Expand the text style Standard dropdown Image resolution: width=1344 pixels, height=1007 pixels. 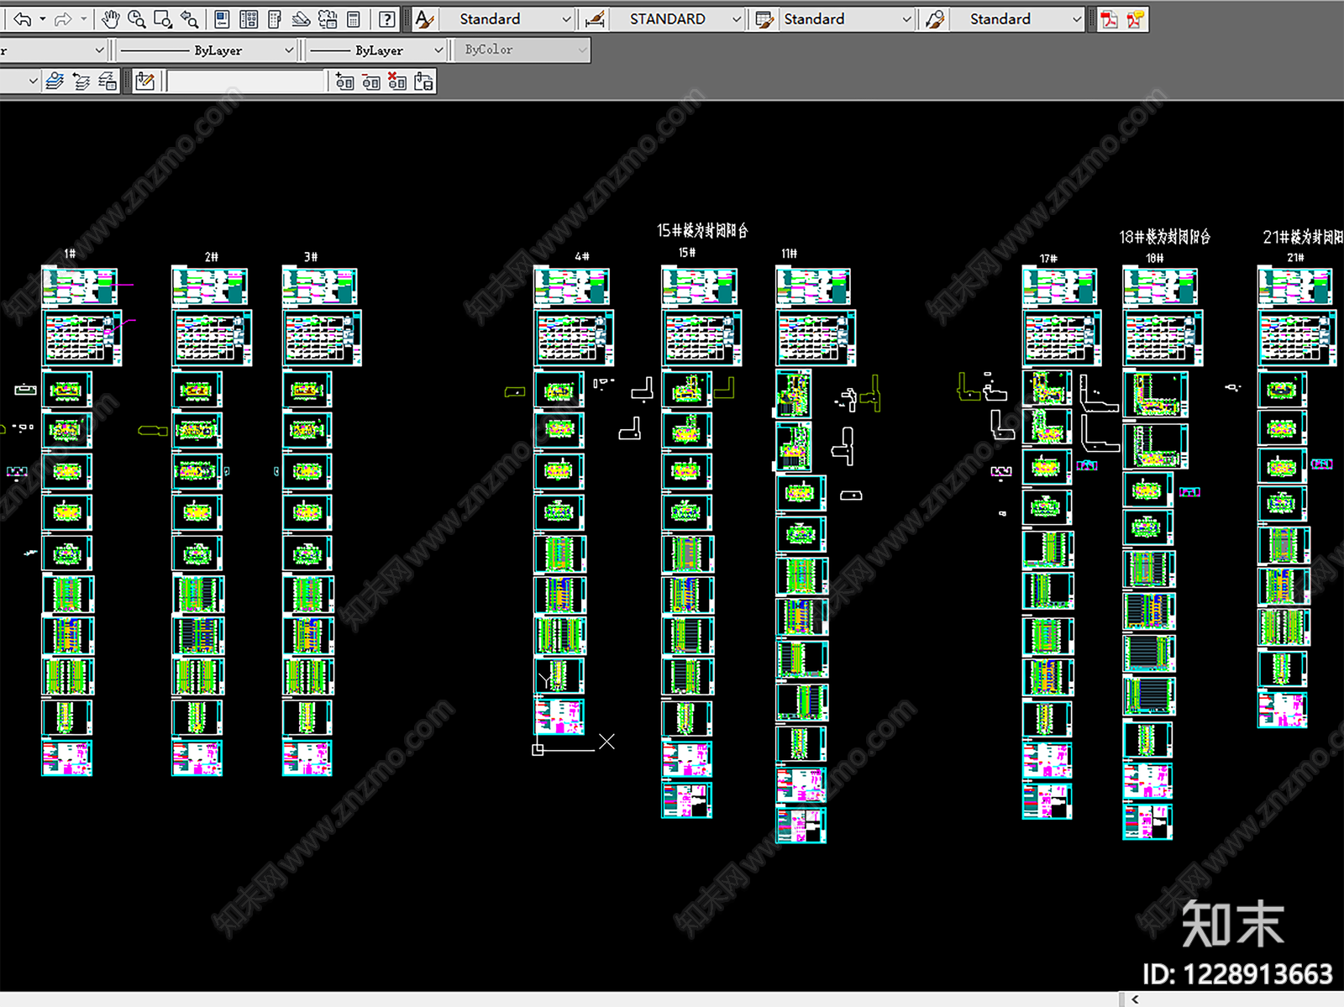click(x=566, y=18)
